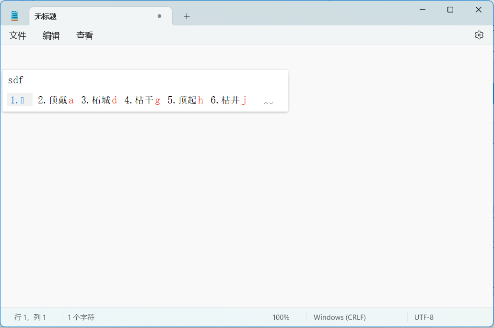Viewport: 494px width, 328px height.
Task: Choose candidate 顶戴 in IME list
Action: point(56,100)
